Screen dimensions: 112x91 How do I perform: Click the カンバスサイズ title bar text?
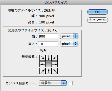[x=56, y=3]
